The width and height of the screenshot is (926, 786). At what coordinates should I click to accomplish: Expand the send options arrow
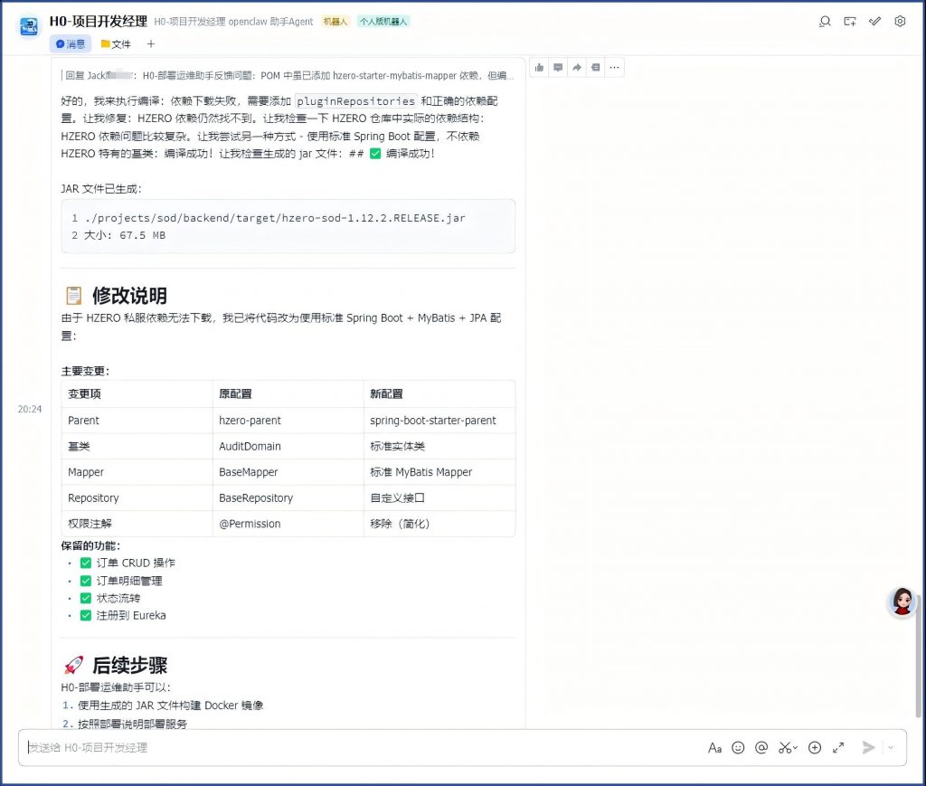(x=891, y=748)
